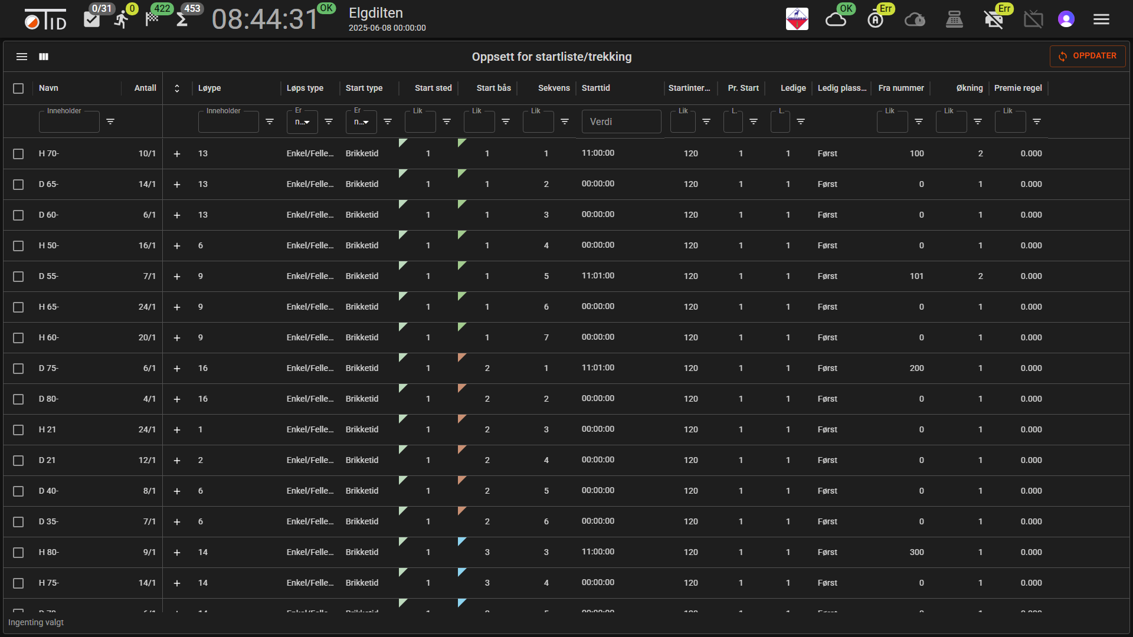Click the Navn filter input field
1133x637 pixels.
pos(69,122)
